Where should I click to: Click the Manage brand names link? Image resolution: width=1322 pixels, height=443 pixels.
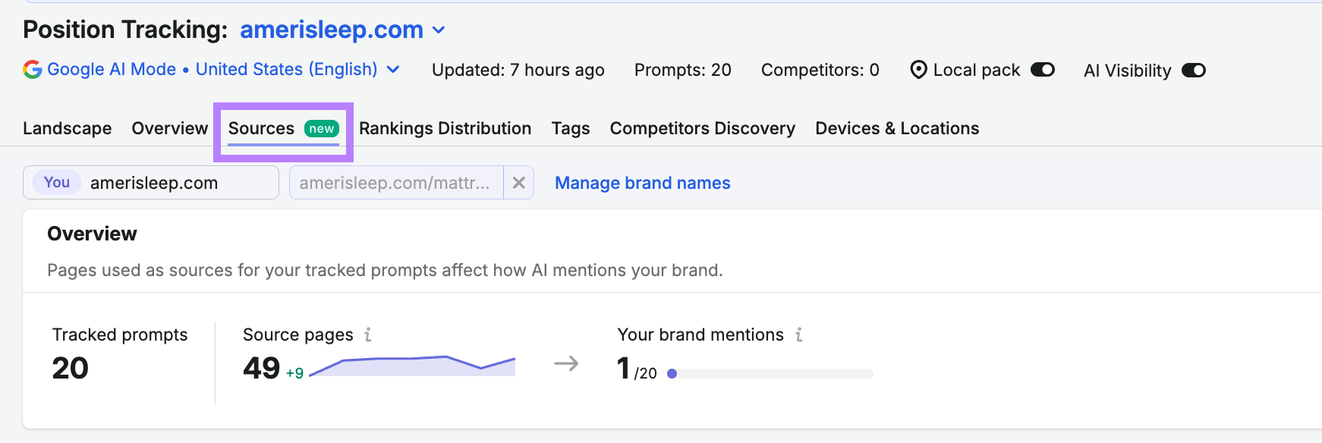643,183
